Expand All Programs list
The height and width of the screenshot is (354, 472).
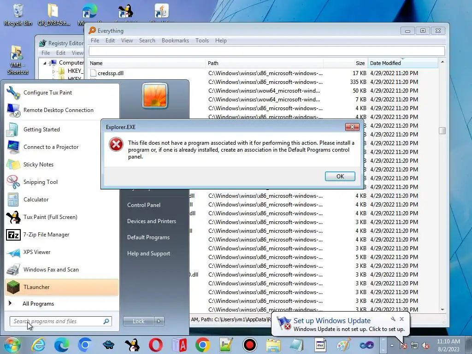click(62, 303)
